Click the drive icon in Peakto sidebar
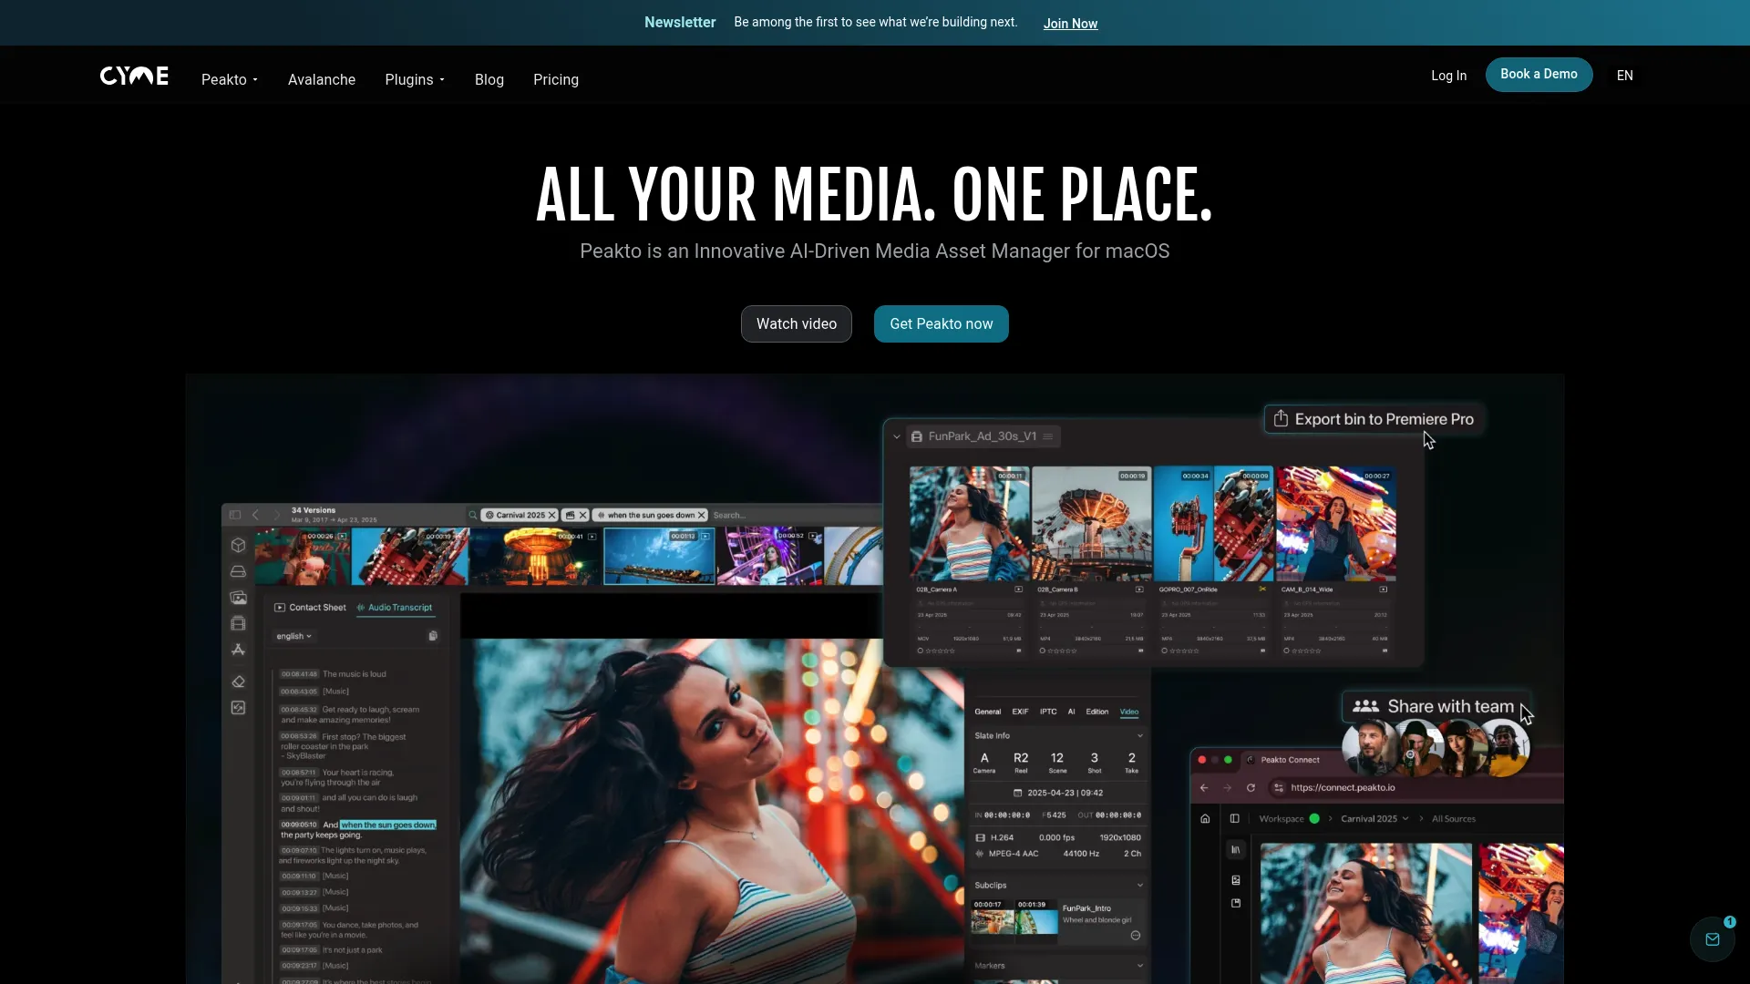Viewport: 1750px width, 984px height. [x=238, y=571]
